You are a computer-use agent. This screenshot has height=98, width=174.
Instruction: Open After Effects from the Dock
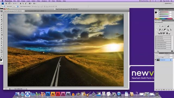pyautogui.click(x=68, y=94)
